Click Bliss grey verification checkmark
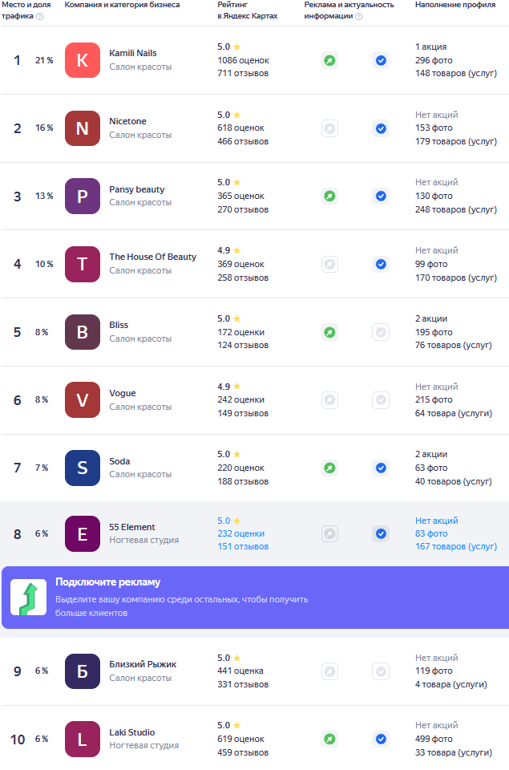The image size is (509, 770). [x=381, y=332]
